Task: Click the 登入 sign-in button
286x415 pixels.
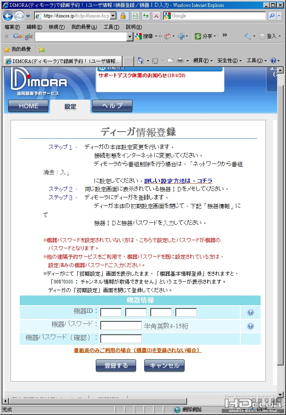Action: click(x=268, y=36)
